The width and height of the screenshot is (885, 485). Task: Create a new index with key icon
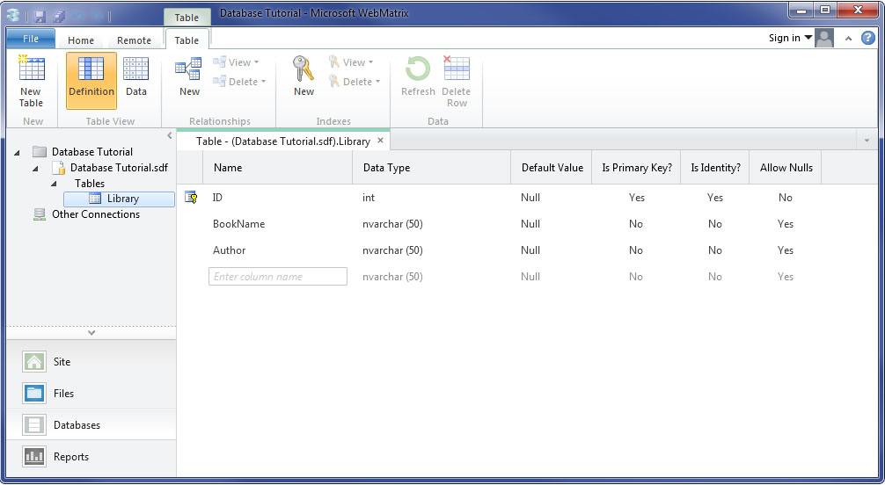tap(304, 77)
